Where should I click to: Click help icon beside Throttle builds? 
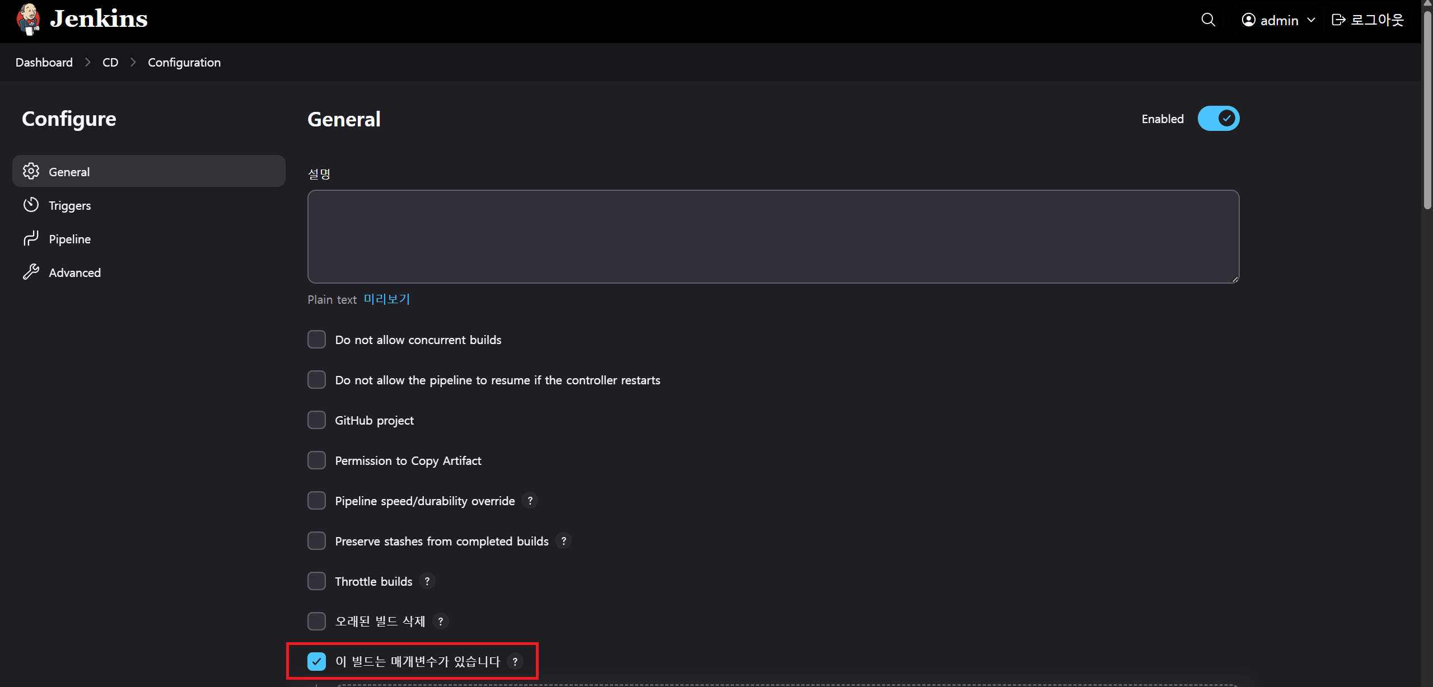427,581
